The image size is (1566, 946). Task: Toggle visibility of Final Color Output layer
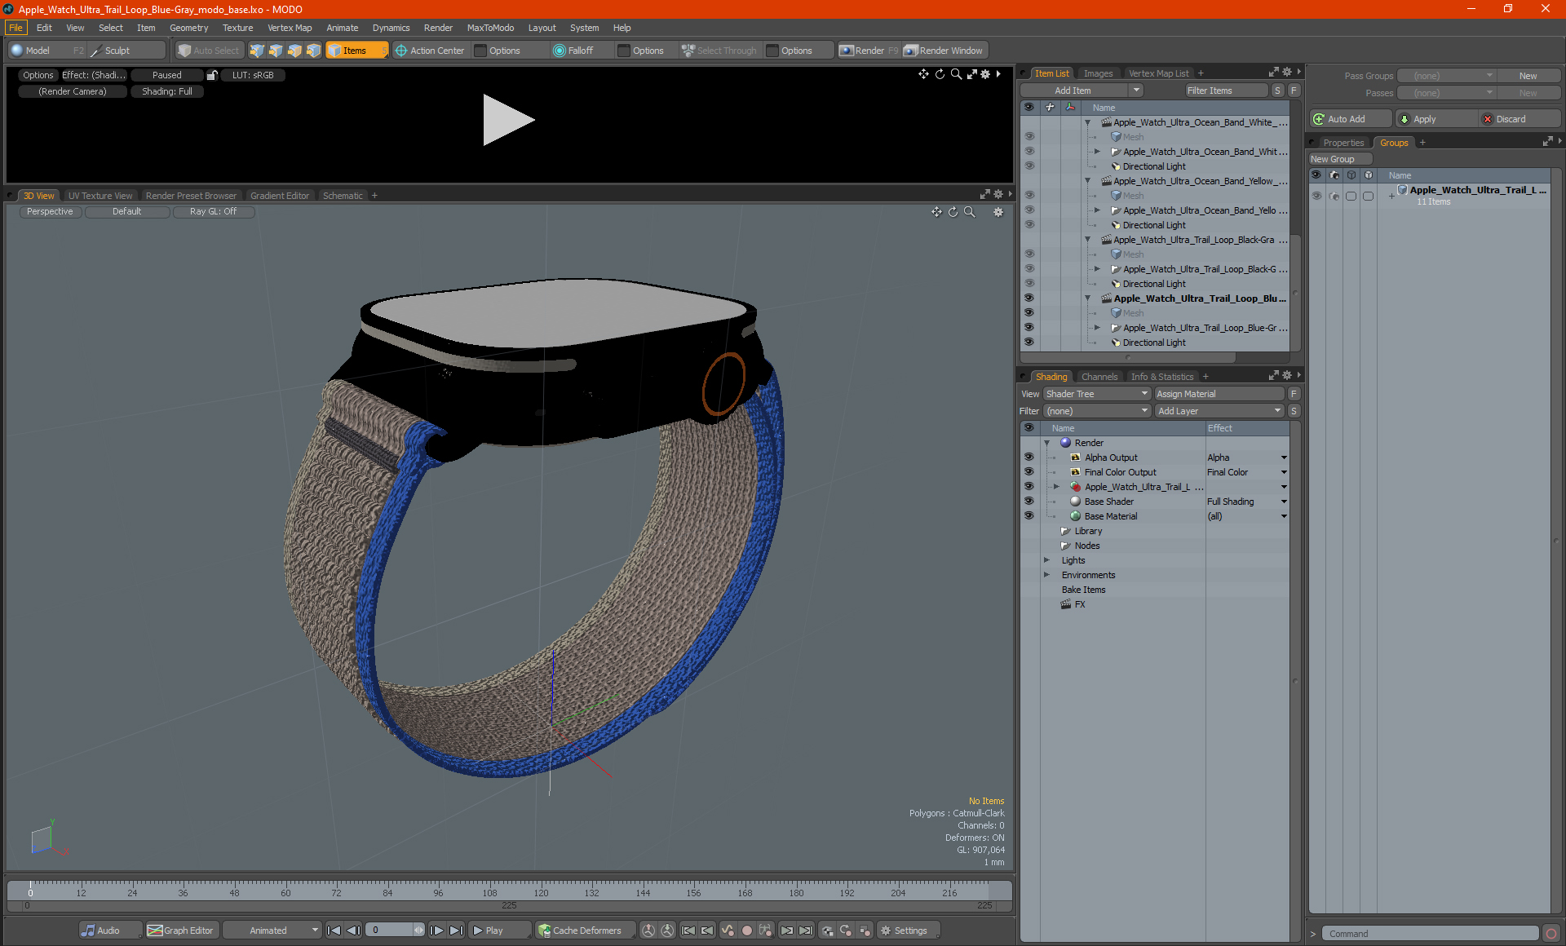click(1029, 472)
